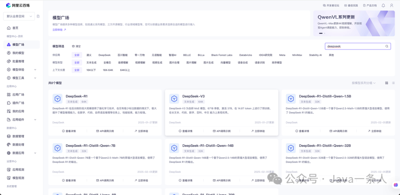Open 开发者论坛 in the top bar
Image resolution: width=400 pixels, height=195 pixels.
coord(331,5)
